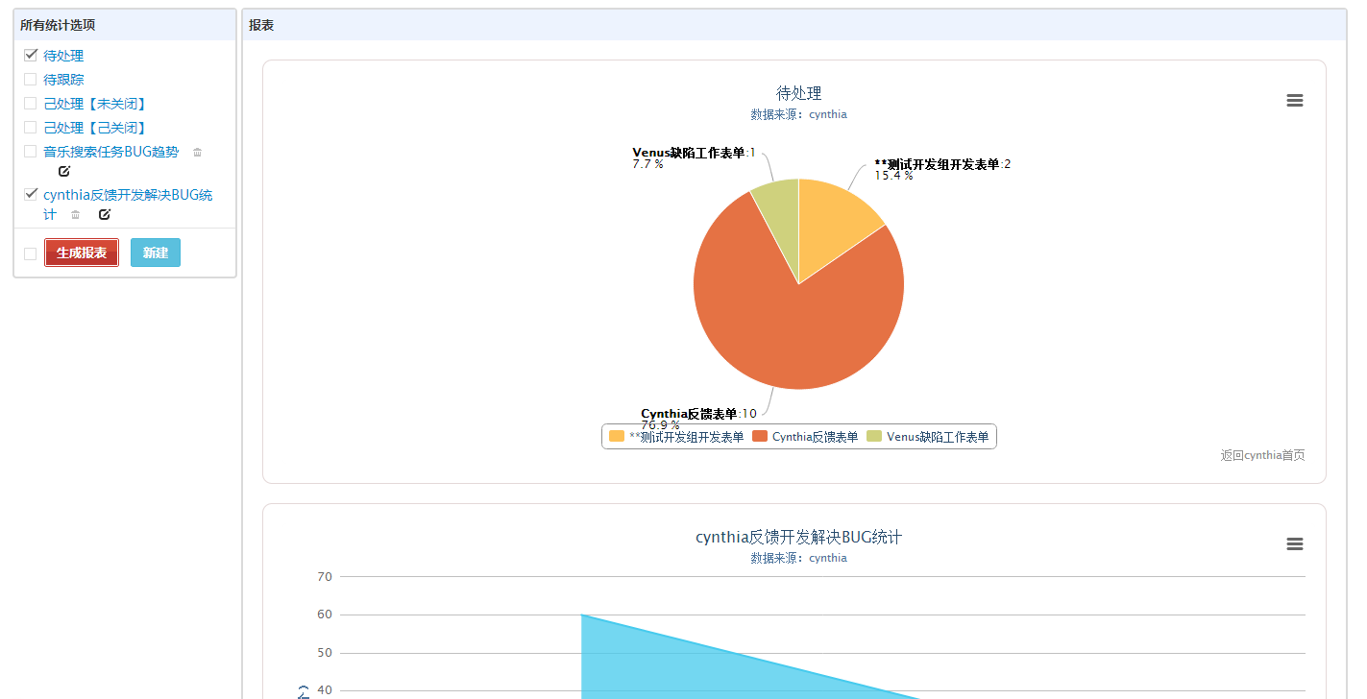Open the 待跟踪 statistic link
This screenshot has height=699, width=1367.
[63, 80]
